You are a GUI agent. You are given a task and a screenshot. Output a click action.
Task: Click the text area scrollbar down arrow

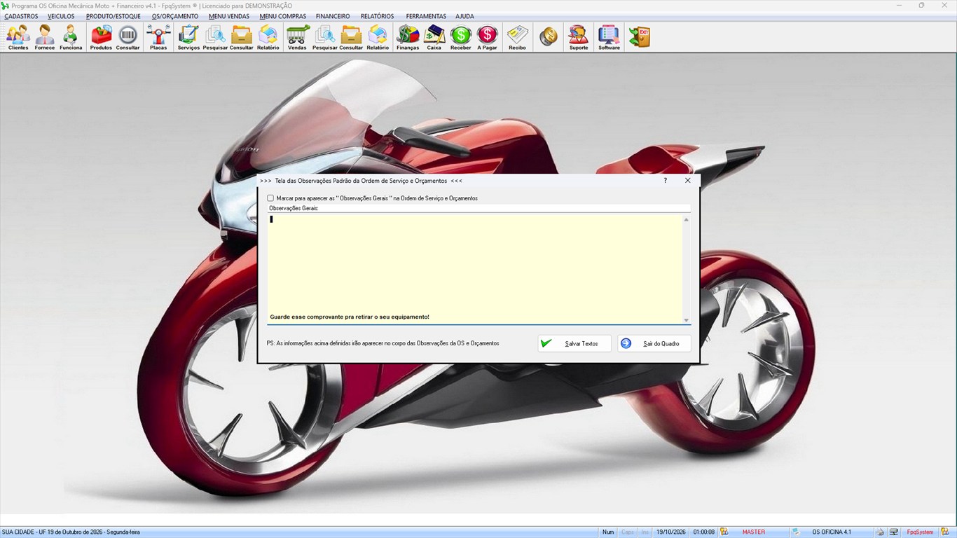point(687,319)
